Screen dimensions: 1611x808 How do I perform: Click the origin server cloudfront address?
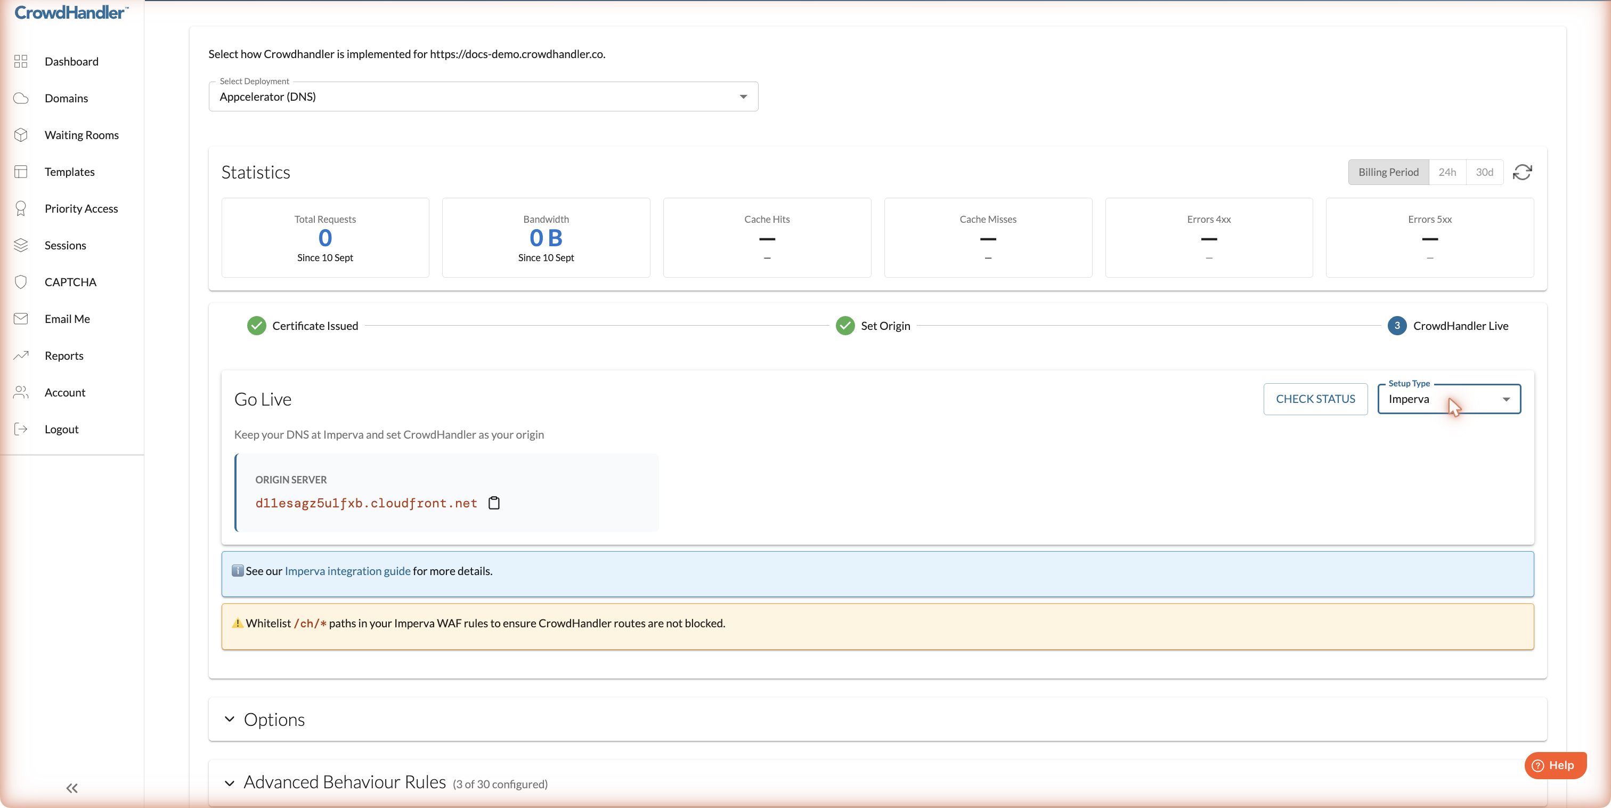366,503
